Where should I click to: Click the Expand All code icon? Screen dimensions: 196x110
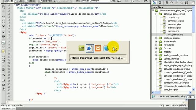pos(3,26)
